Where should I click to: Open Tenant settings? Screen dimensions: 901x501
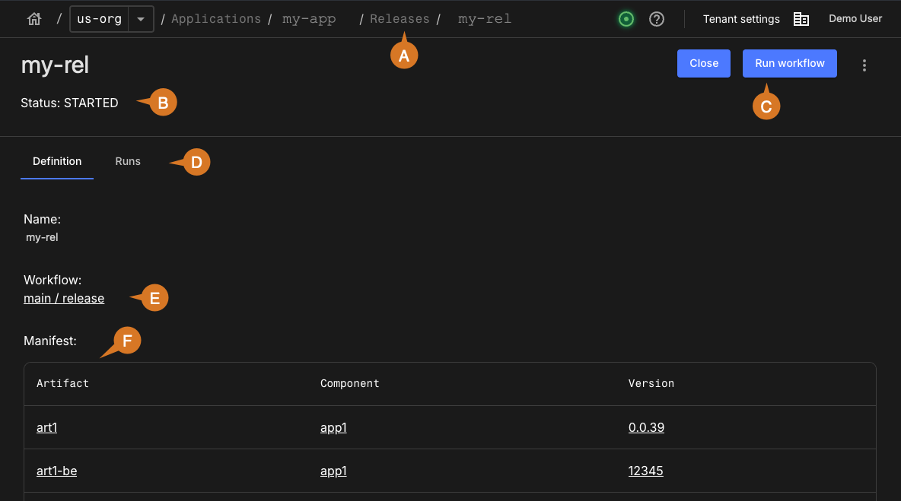(x=741, y=19)
